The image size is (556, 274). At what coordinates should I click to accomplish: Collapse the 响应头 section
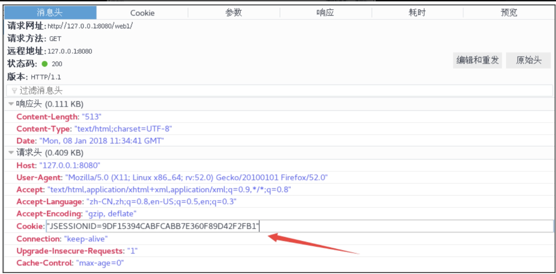[x=11, y=104]
